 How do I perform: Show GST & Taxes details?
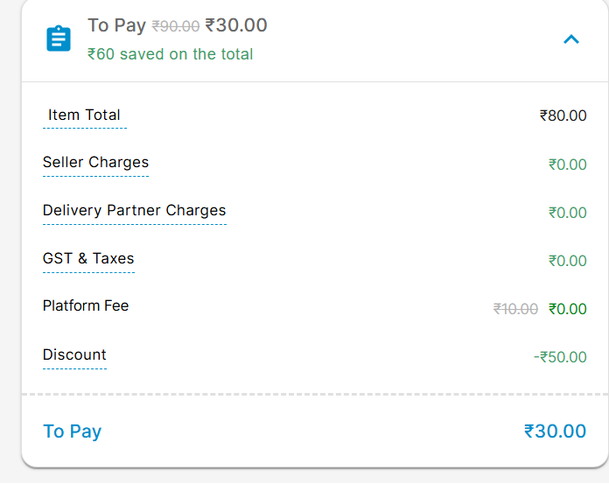88,259
